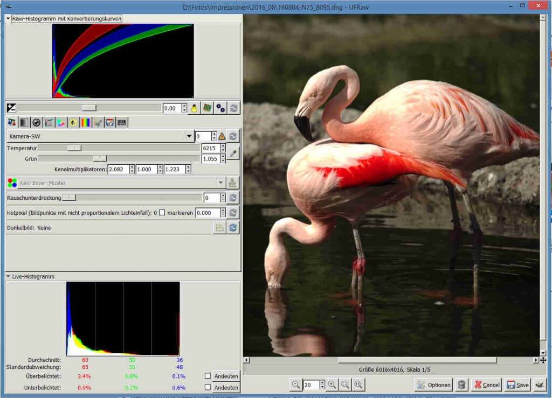Screen dimensions: 552x398
Task: Click the Cancel button
Action: pyautogui.click(x=487, y=385)
